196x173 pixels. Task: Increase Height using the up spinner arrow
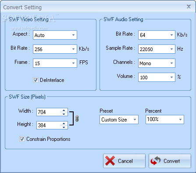tap(64, 123)
